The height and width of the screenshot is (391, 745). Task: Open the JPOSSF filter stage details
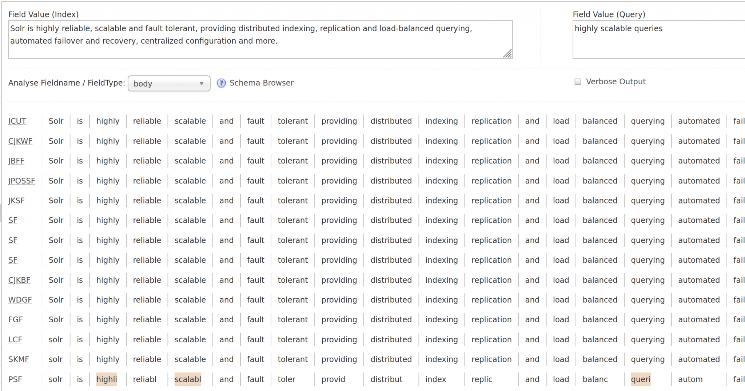pyautogui.click(x=22, y=181)
